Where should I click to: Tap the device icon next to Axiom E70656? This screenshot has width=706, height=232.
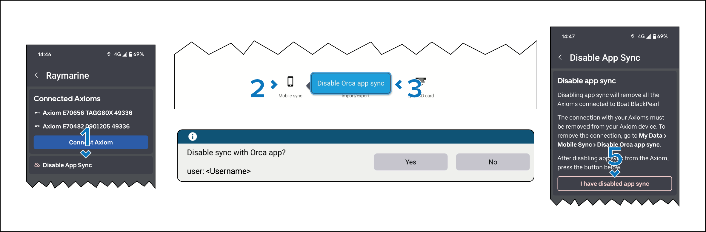(37, 113)
